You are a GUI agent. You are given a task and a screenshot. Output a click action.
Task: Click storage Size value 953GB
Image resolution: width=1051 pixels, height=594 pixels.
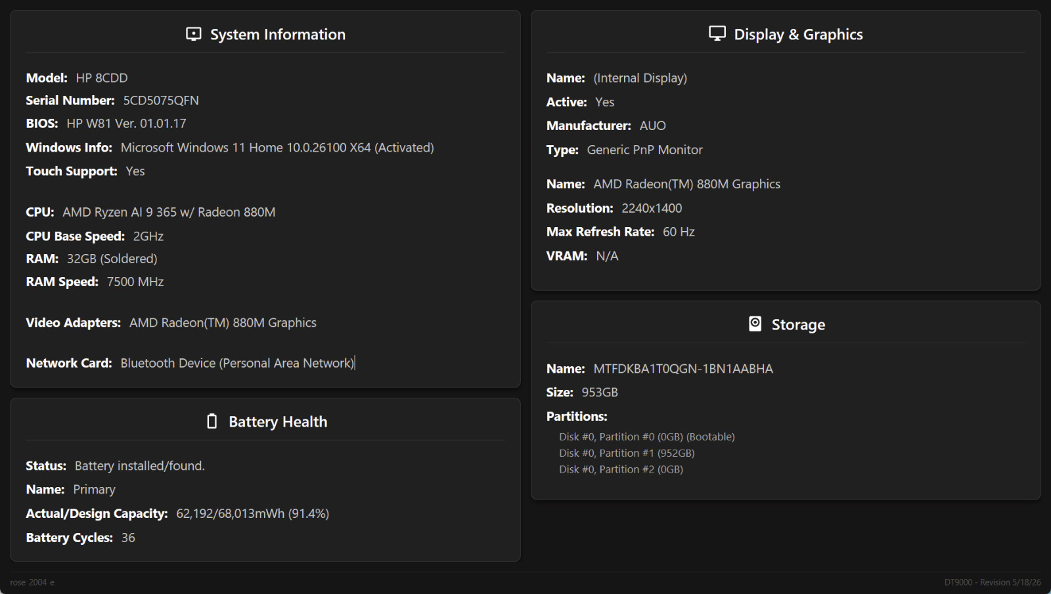[x=600, y=392]
